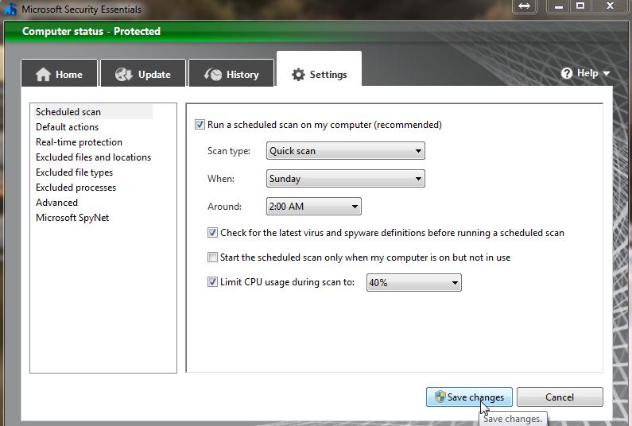Toggle Limit CPU usage during scan checkbox
The image size is (632, 426).
pos(212,281)
